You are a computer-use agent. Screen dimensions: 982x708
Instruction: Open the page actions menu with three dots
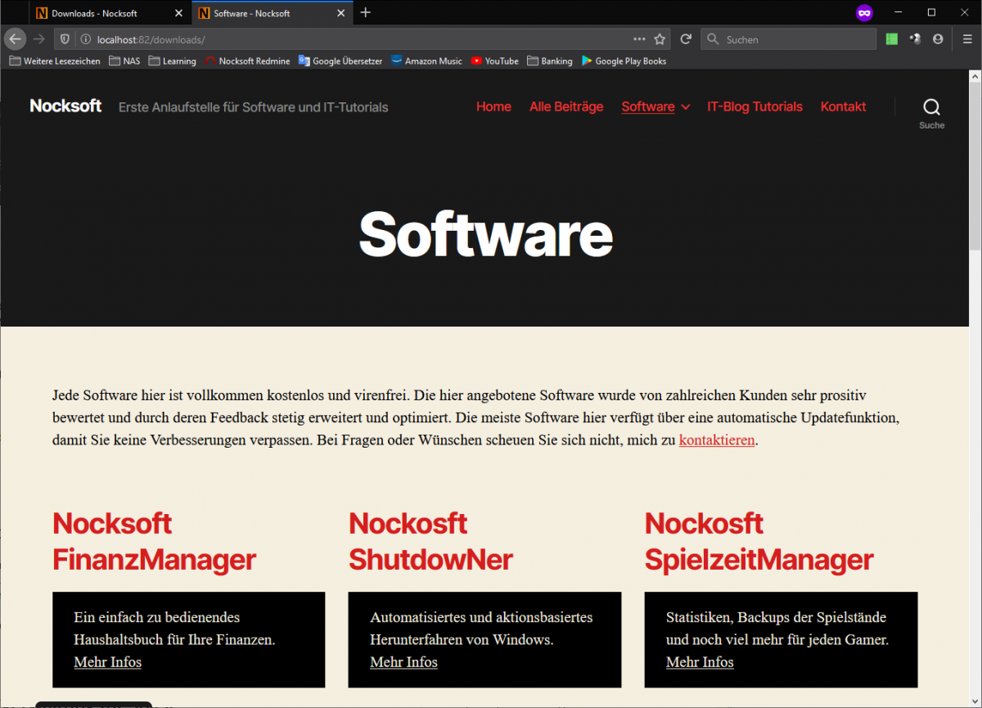click(639, 38)
